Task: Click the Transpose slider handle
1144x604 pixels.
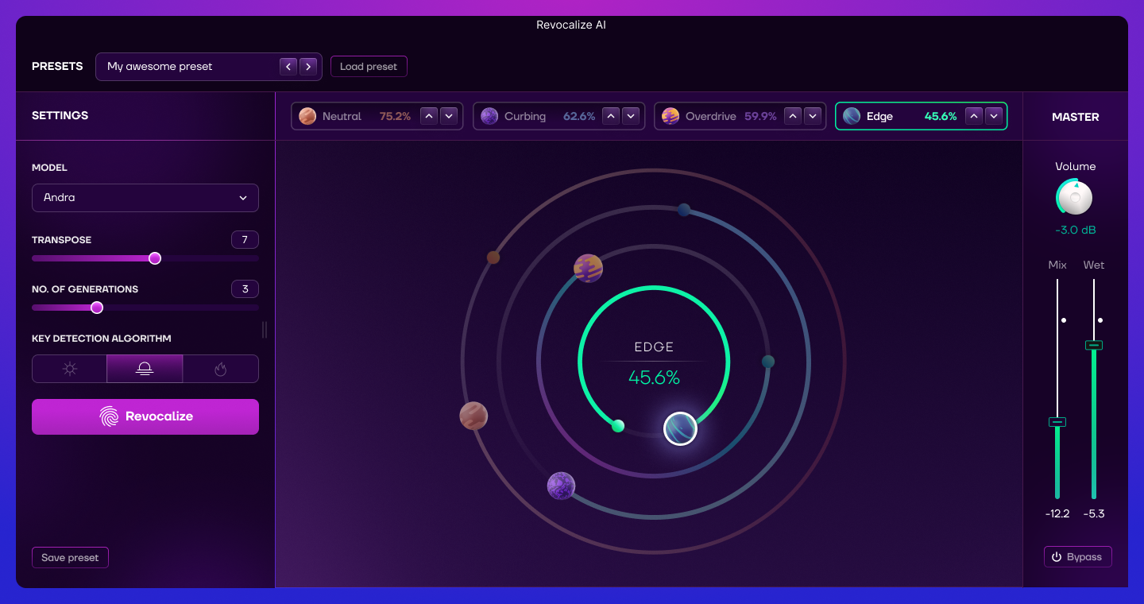Action: tap(154, 258)
